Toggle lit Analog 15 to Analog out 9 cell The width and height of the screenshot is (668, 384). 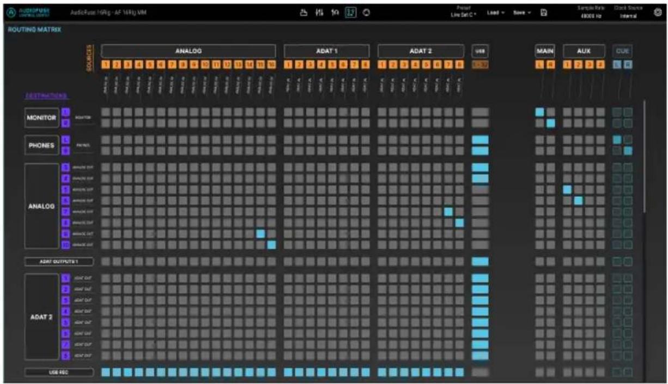pos(260,233)
